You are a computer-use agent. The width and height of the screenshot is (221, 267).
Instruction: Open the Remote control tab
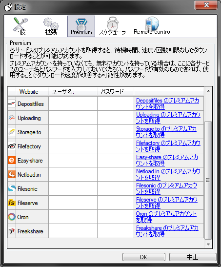pos(153,26)
